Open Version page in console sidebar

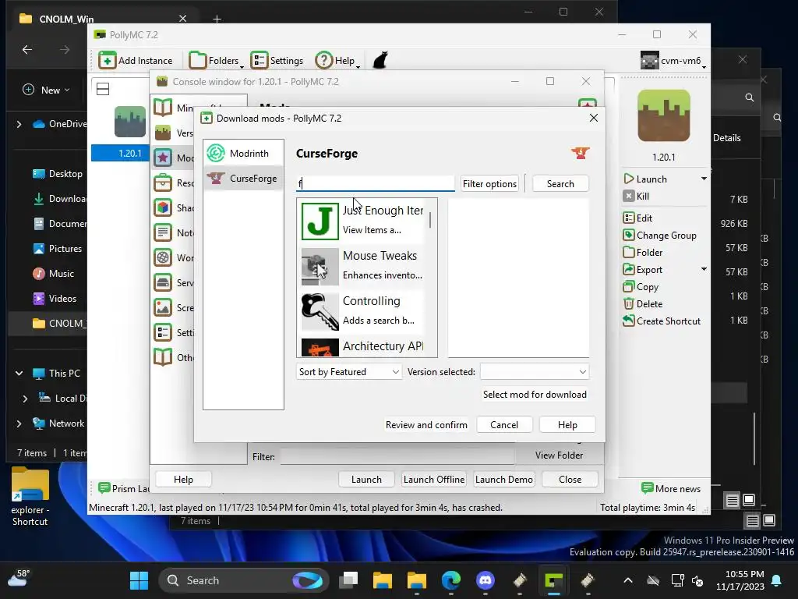(174, 133)
